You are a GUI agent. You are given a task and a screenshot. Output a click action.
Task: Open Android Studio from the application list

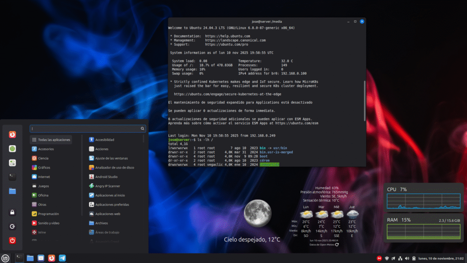(106, 177)
